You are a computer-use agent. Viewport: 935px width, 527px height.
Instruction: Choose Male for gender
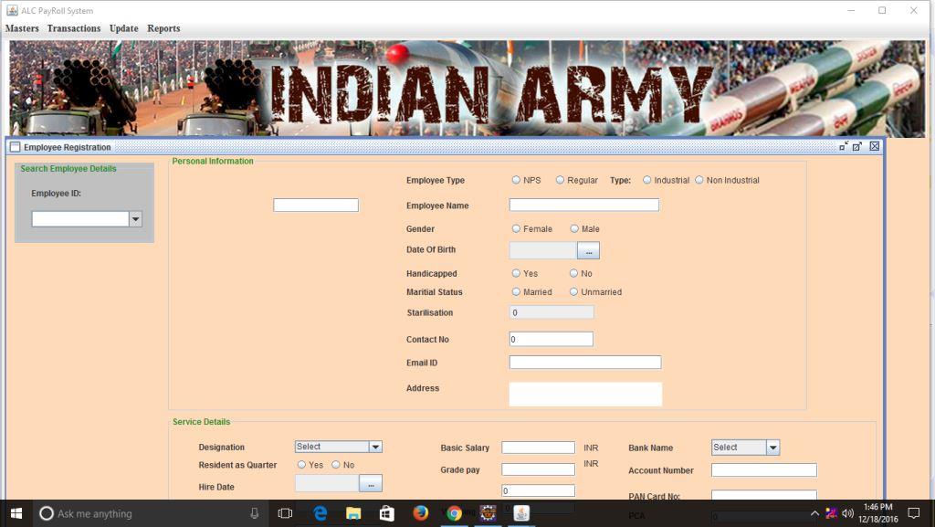(x=574, y=229)
